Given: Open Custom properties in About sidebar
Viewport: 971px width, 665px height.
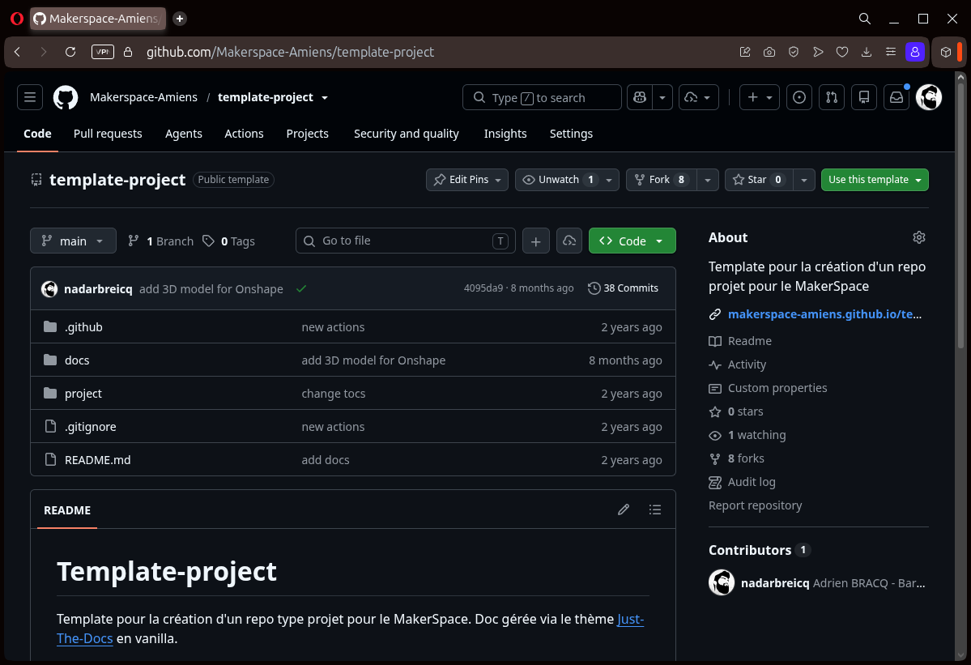Looking at the screenshot, I should coord(777,388).
